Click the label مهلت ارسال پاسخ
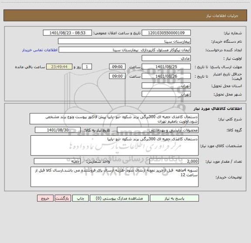251x243 pixels. coord(226,67)
